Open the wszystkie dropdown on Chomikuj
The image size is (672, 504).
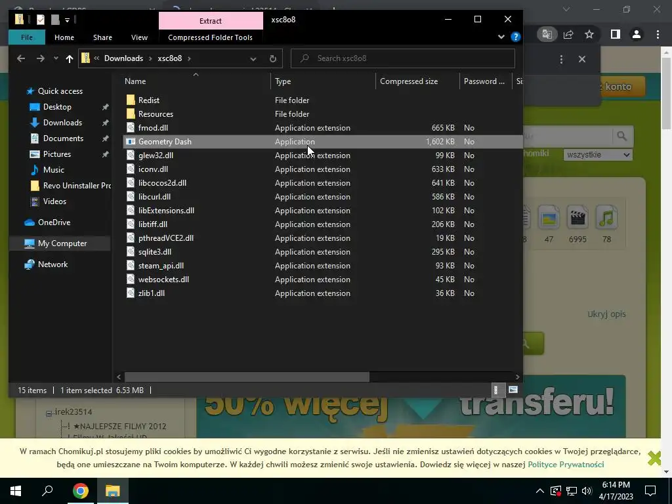pos(598,155)
